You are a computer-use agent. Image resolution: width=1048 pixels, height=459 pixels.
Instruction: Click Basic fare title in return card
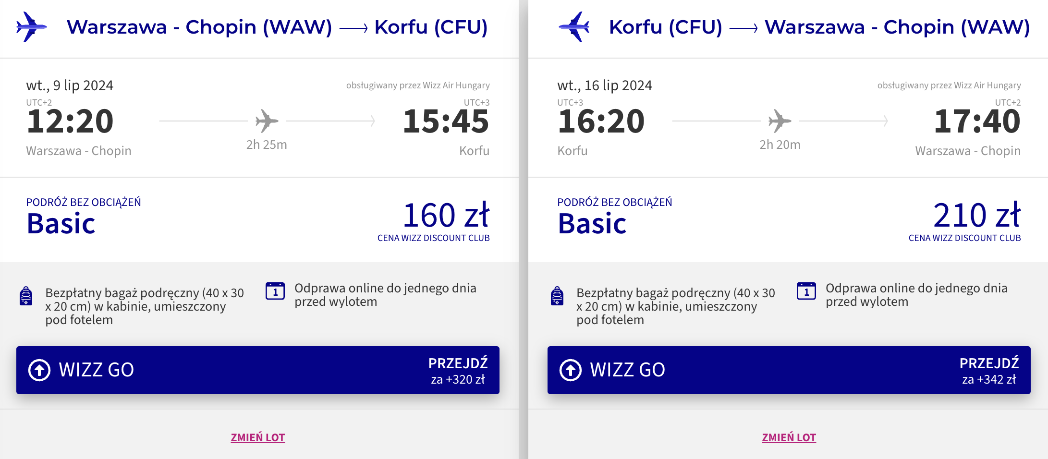[592, 224]
